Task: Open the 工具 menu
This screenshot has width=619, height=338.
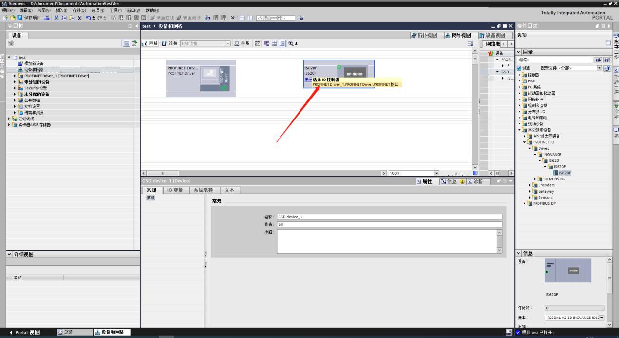Action: [x=116, y=10]
